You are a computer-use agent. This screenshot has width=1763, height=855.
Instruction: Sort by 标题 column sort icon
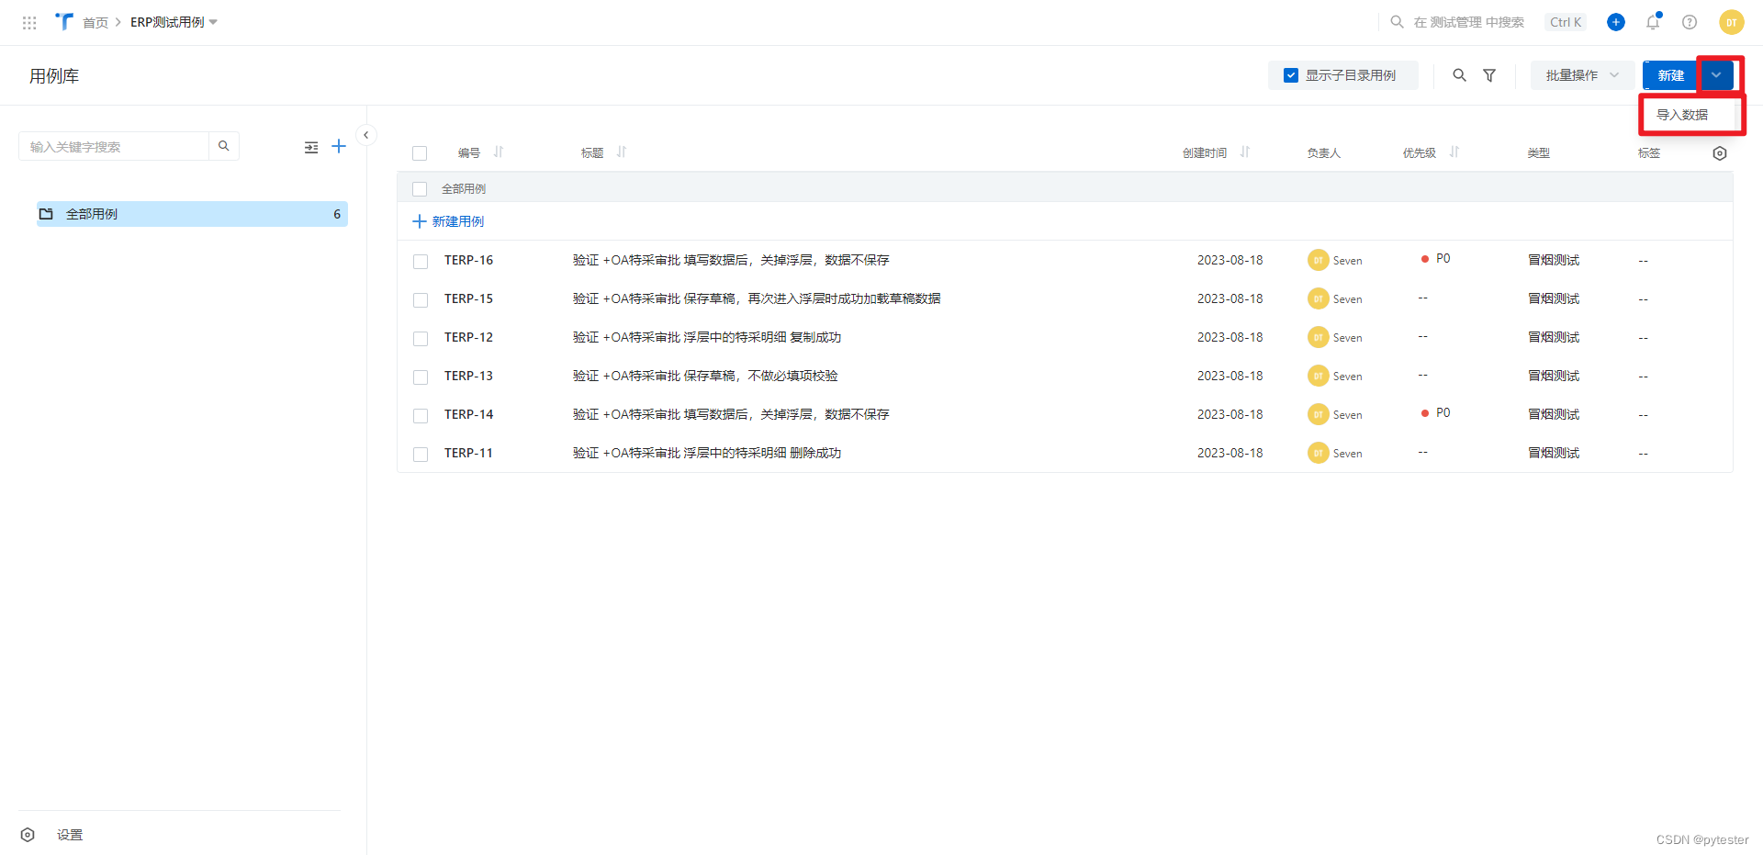click(622, 152)
